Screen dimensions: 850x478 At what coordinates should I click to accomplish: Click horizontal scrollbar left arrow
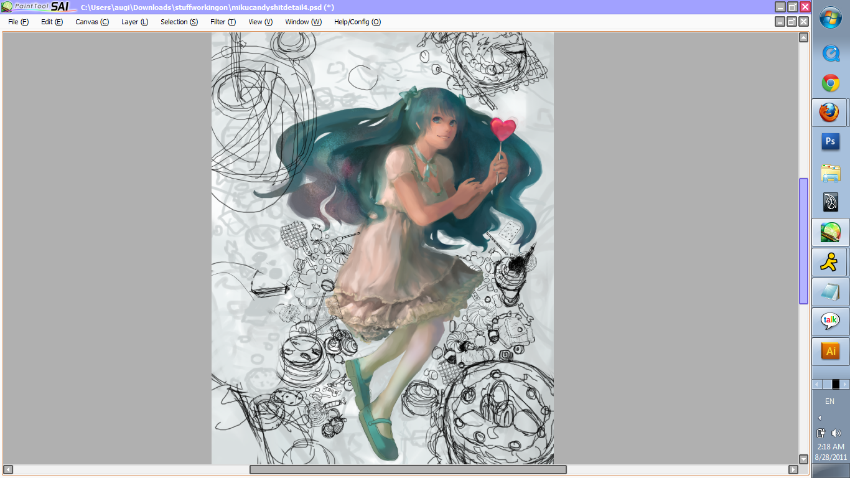[7, 469]
